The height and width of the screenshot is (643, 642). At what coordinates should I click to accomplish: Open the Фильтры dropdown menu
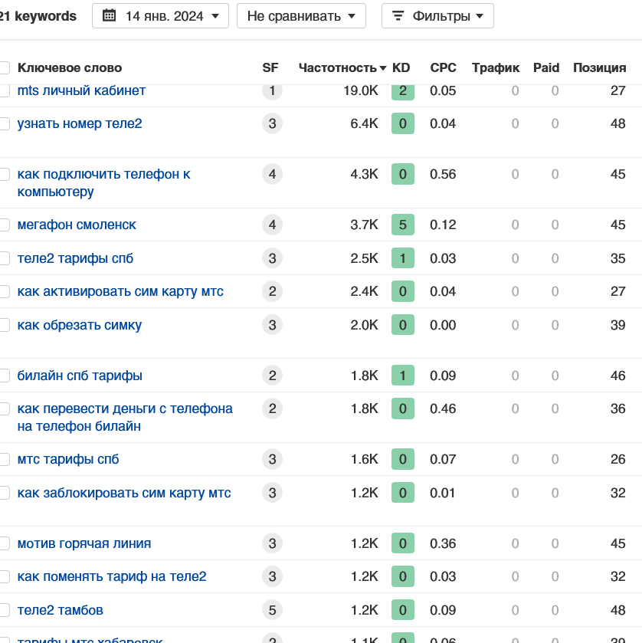tap(437, 16)
